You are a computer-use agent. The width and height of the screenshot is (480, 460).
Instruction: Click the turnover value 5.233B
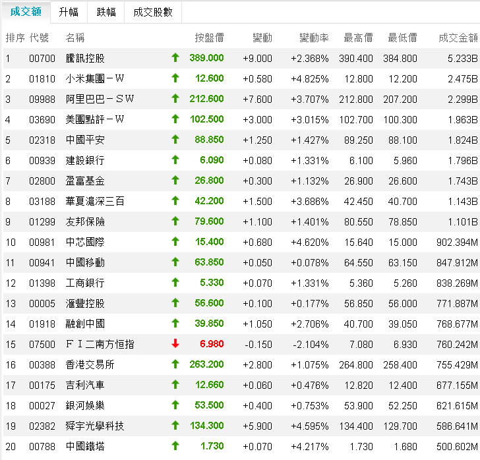463,59
